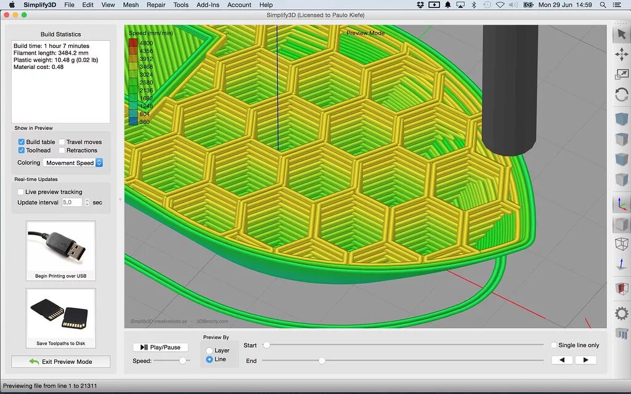The height and width of the screenshot is (394, 631).
Task: Open Wi-Fi menu bar icon
Action: [500, 5]
